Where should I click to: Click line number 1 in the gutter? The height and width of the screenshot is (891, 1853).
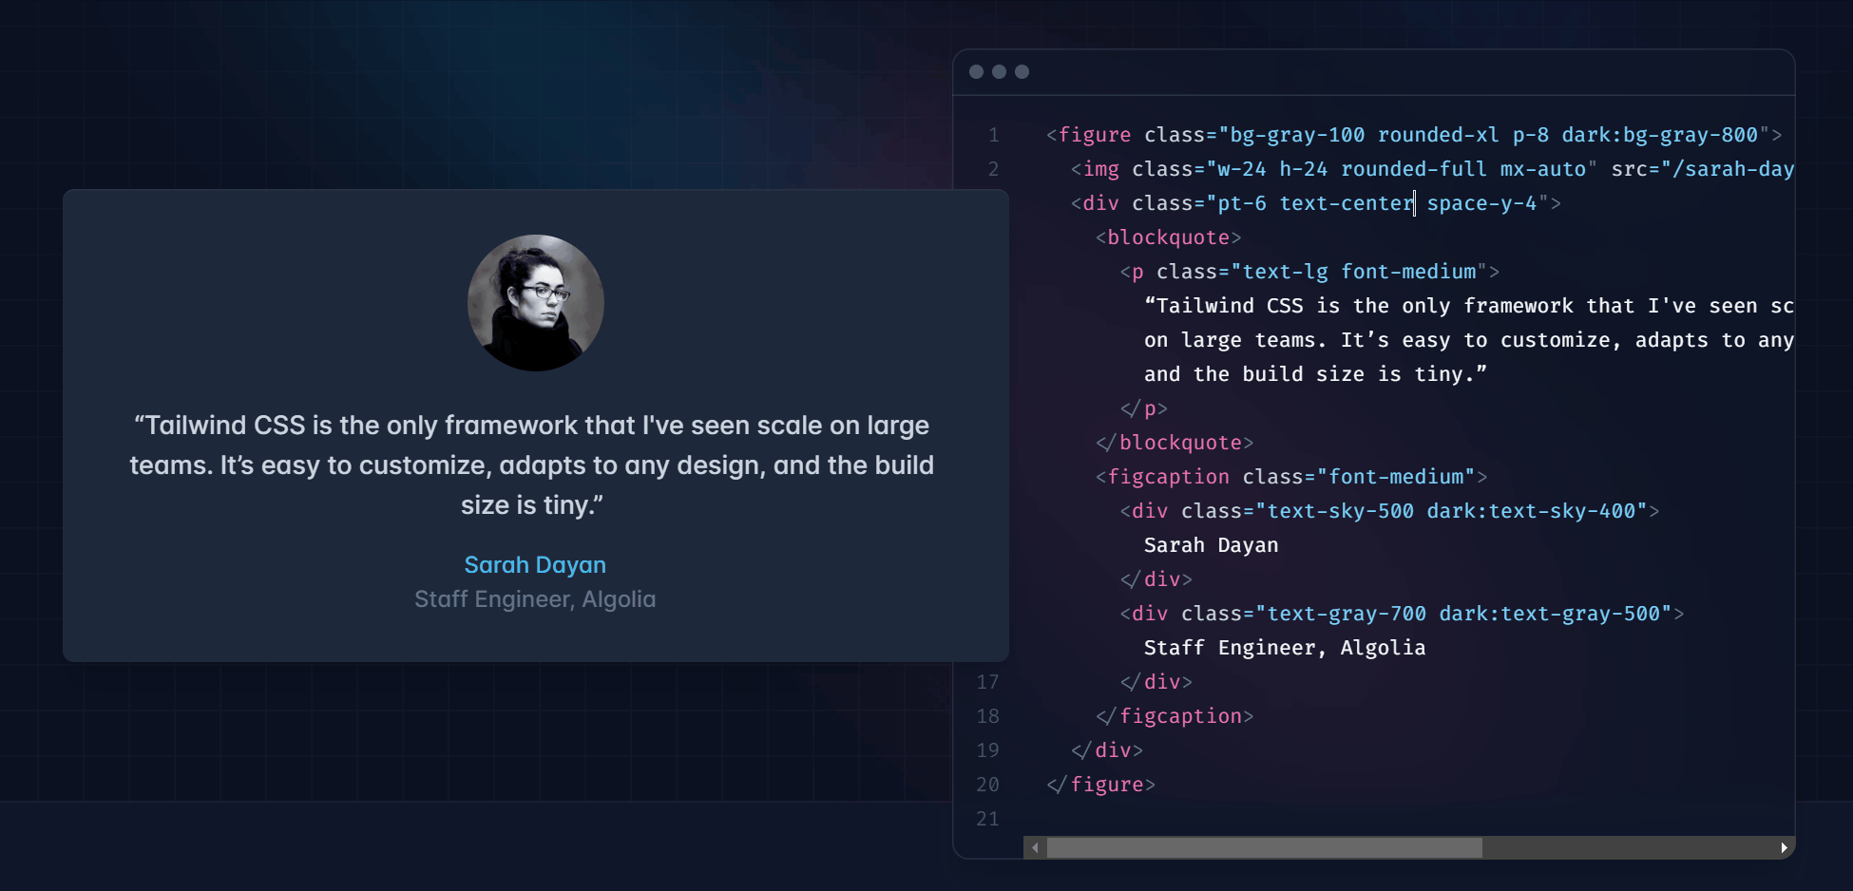click(x=993, y=135)
